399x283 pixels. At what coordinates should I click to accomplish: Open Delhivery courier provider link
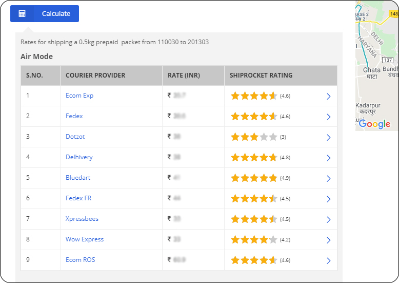79,157
